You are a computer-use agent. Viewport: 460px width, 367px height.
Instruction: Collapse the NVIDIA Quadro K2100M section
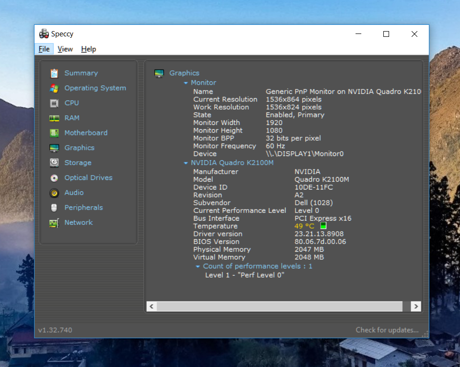(186, 163)
